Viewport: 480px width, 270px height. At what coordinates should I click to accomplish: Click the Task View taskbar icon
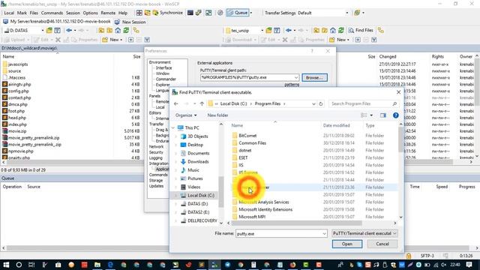coord(31,265)
